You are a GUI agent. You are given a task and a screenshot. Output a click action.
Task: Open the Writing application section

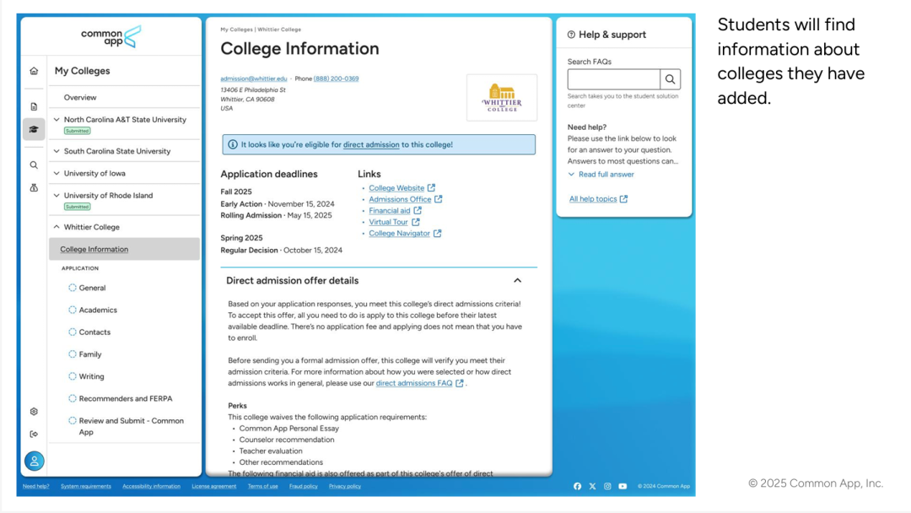pyautogui.click(x=92, y=376)
